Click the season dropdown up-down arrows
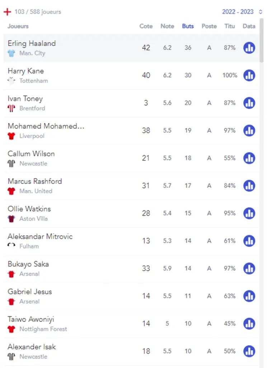267x368 pixels. (x=261, y=12)
